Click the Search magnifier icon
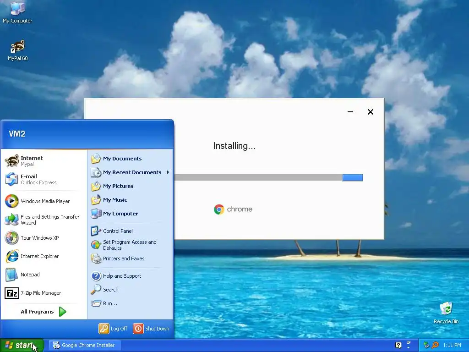The width and height of the screenshot is (469, 352). click(96, 290)
